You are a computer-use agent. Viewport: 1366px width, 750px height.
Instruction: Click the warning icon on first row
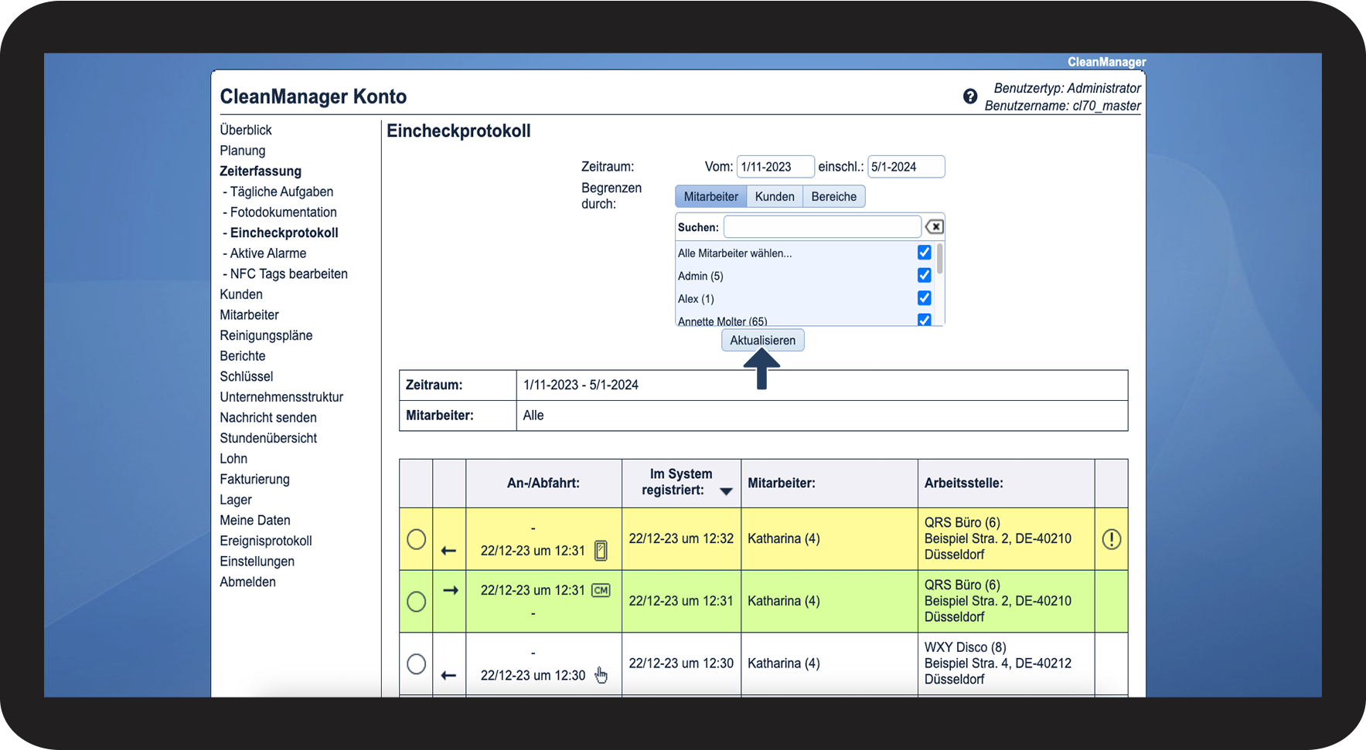(x=1111, y=539)
